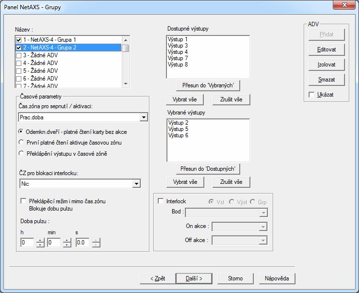
Task: Click the Izolovat button
Action: tap(326, 65)
